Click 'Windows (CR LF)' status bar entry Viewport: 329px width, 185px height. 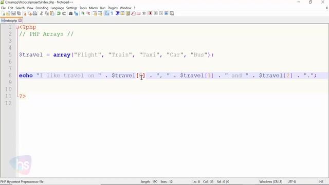(x=271, y=181)
